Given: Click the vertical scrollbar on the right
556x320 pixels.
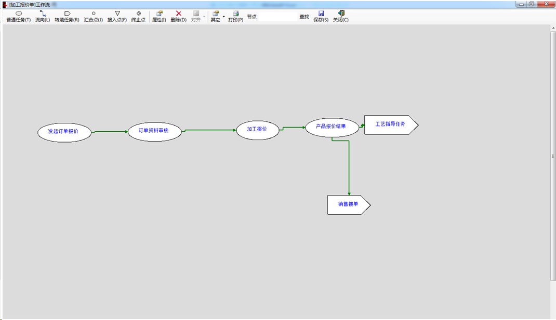Looking at the screenshot, I should (553, 156).
